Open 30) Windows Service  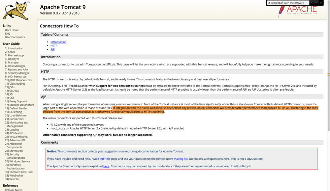[x=17, y=161]
